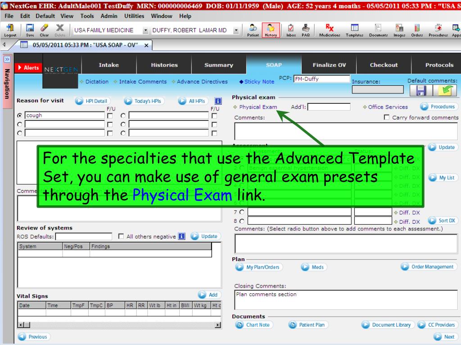Expand the Navigation side panel chevron

7,59
